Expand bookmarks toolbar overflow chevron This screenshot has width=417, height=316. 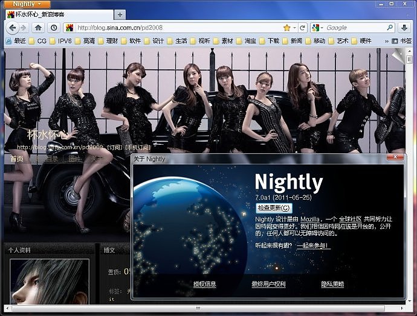coord(386,41)
